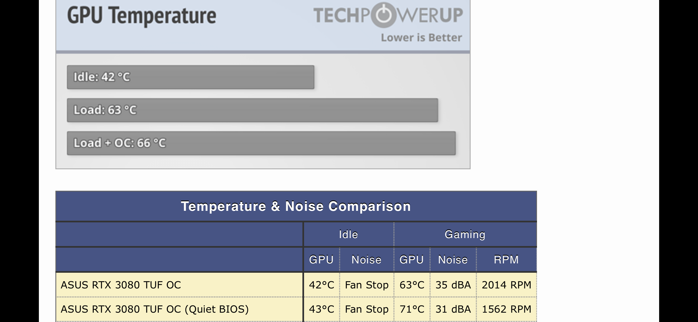The image size is (698, 322).
Task: Click the RPM column header
Action: (506, 260)
